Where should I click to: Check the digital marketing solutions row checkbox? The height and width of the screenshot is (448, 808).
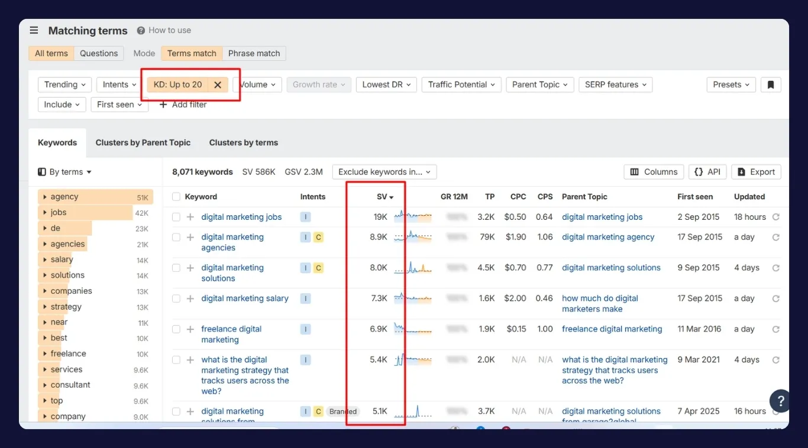176,268
